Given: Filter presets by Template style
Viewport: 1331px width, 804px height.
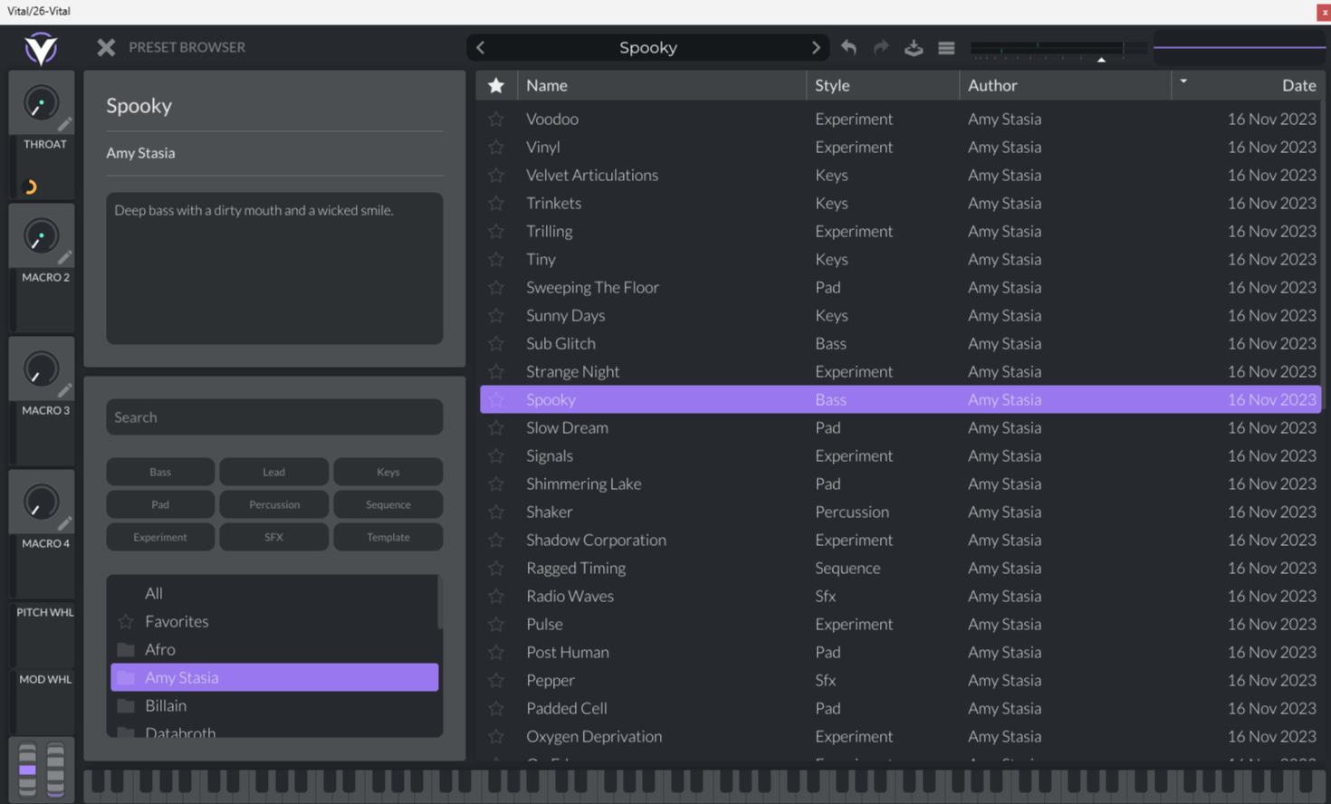Looking at the screenshot, I should point(388,537).
